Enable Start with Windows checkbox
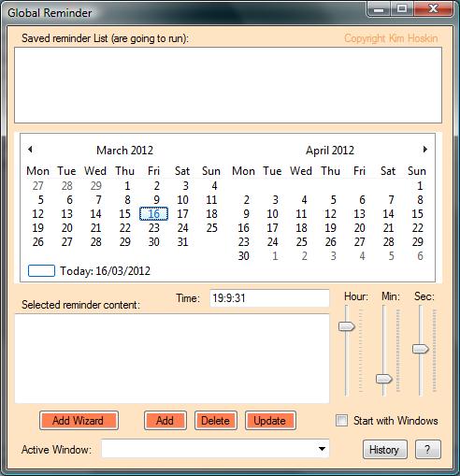The image size is (460, 476). [341, 421]
